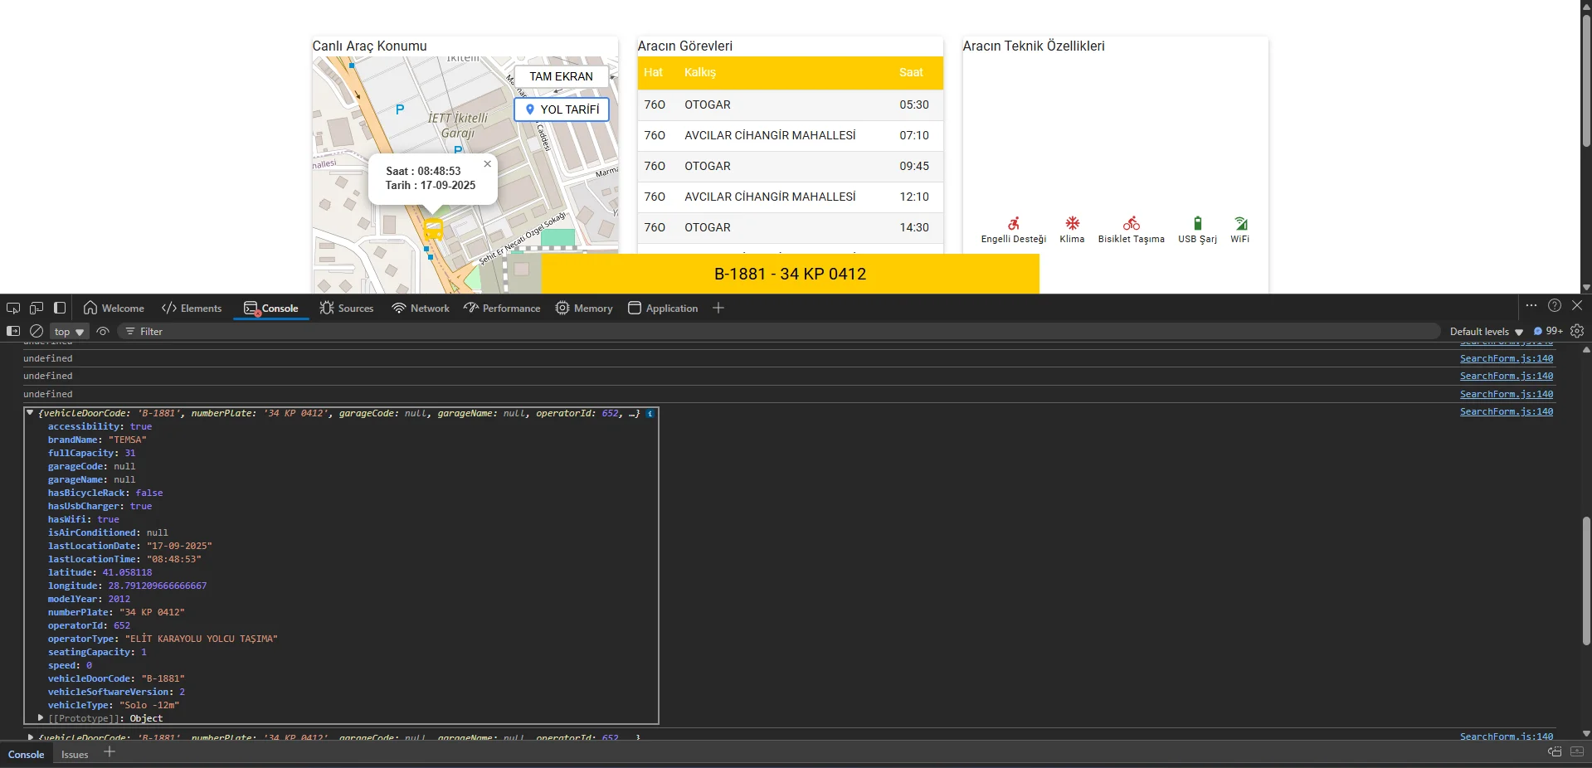The image size is (1592, 768).
Task: Collapse the expanded vehicleDoorCode object
Action: (x=30, y=413)
